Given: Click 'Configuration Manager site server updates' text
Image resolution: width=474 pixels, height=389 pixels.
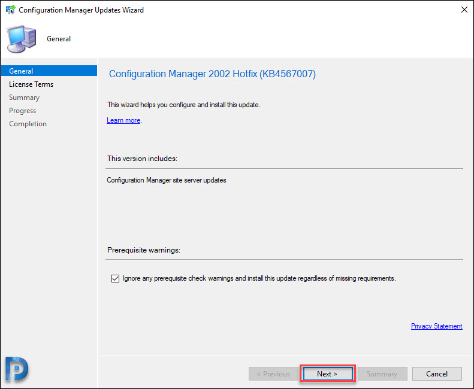Looking at the screenshot, I should (167, 180).
